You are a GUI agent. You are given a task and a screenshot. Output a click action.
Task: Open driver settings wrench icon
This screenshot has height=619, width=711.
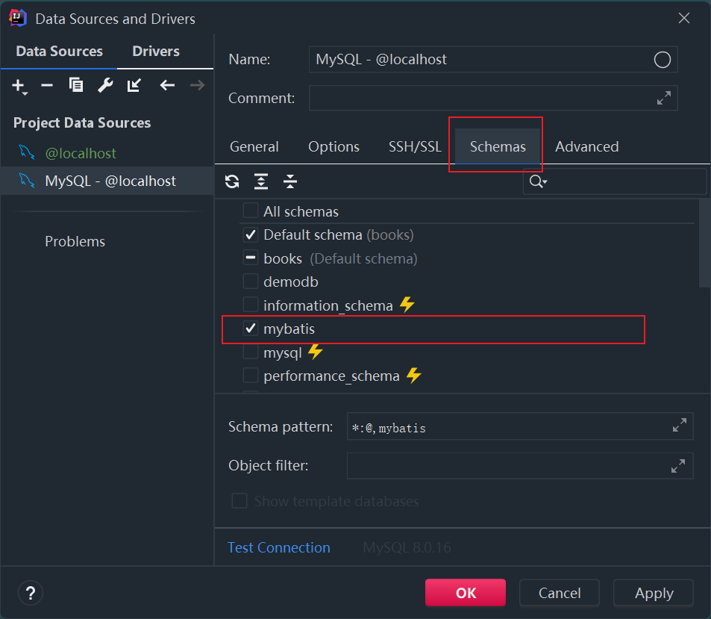(x=105, y=85)
